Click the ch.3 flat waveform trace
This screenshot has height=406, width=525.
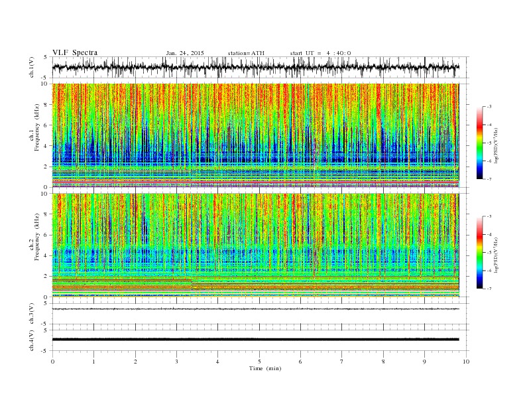tap(255, 309)
